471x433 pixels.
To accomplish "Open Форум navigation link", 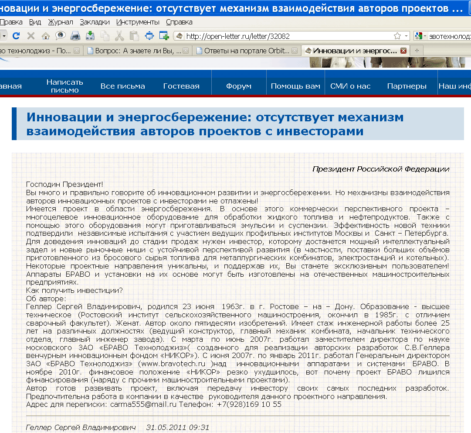I will point(239,86).
